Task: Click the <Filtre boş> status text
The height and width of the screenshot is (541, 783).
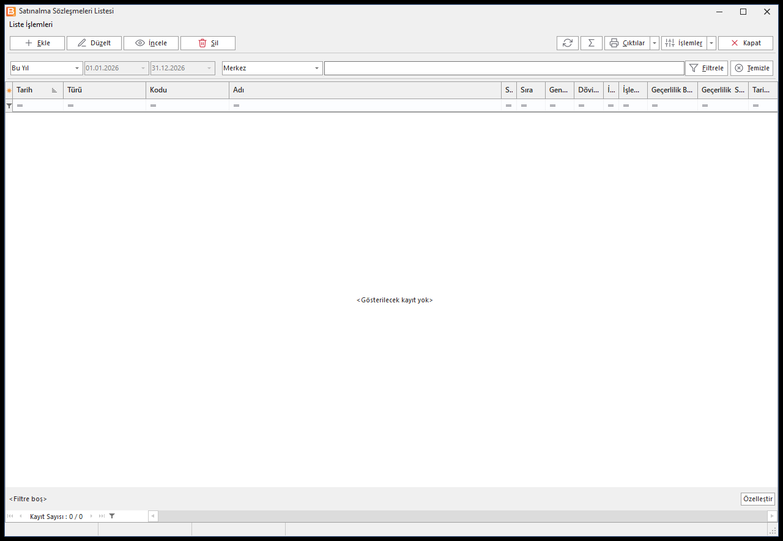Action: tap(28, 499)
